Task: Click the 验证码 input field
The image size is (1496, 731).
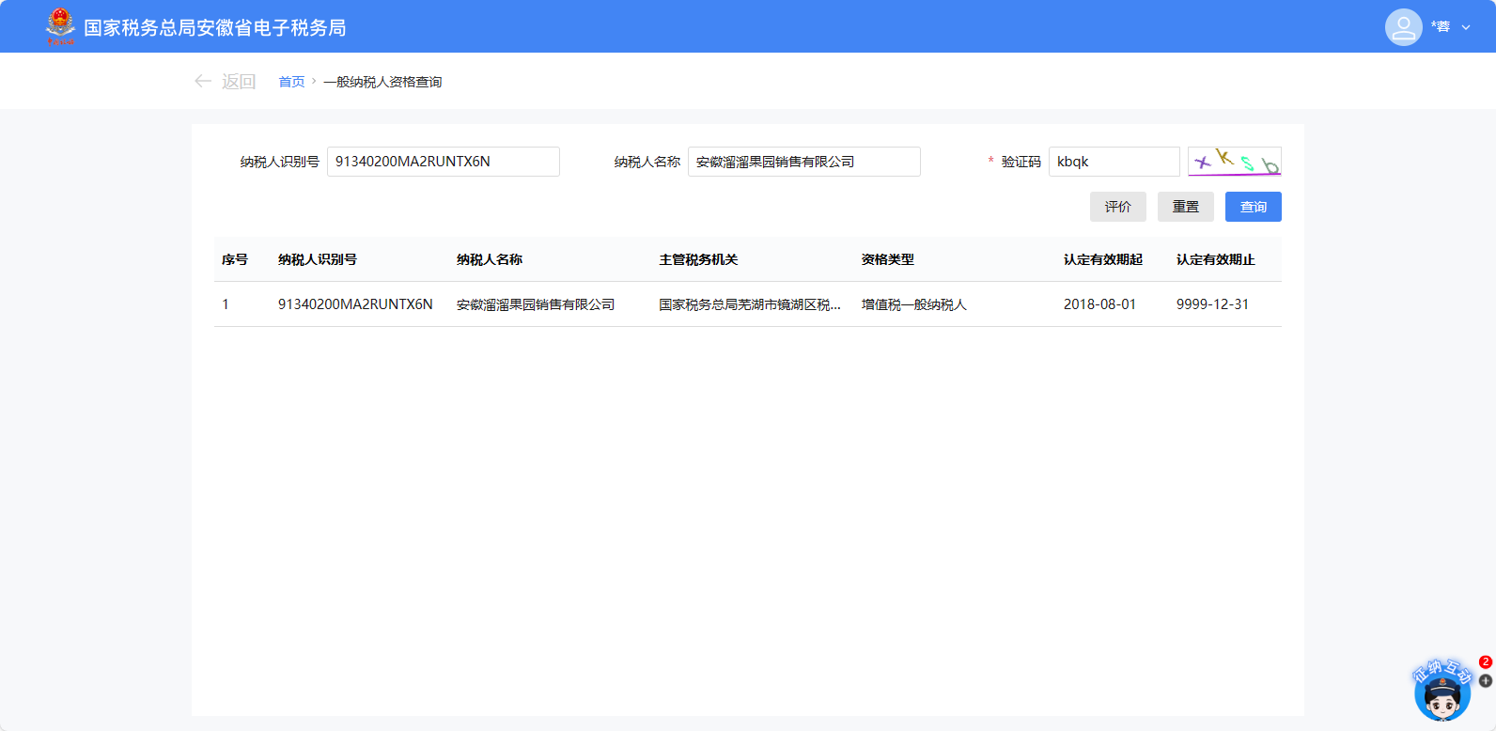Action: pyautogui.click(x=1114, y=162)
